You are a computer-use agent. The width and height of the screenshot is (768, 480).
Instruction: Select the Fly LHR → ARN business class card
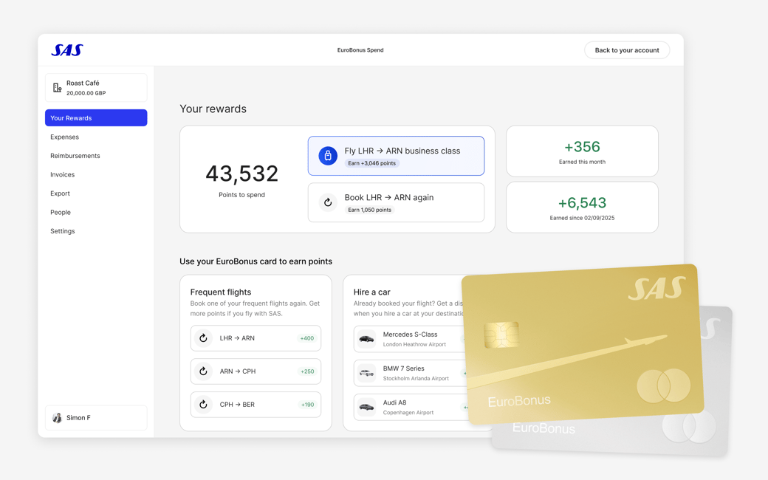[396, 156]
